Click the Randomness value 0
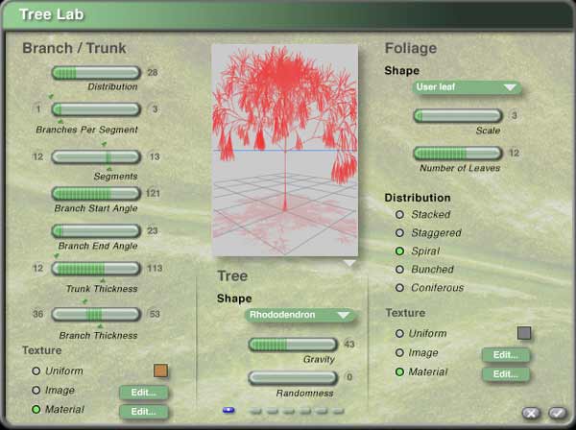Image resolution: width=576 pixels, height=430 pixels. click(349, 377)
